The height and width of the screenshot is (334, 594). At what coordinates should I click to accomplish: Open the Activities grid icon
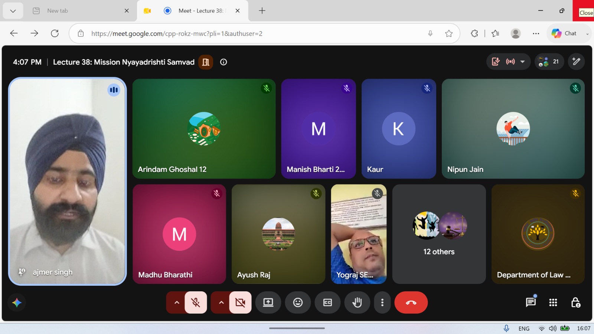coord(553,302)
